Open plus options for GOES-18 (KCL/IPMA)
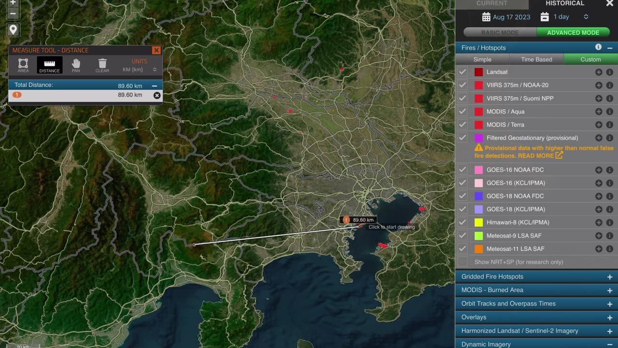This screenshot has height=348, width=618. click(599, 209)
